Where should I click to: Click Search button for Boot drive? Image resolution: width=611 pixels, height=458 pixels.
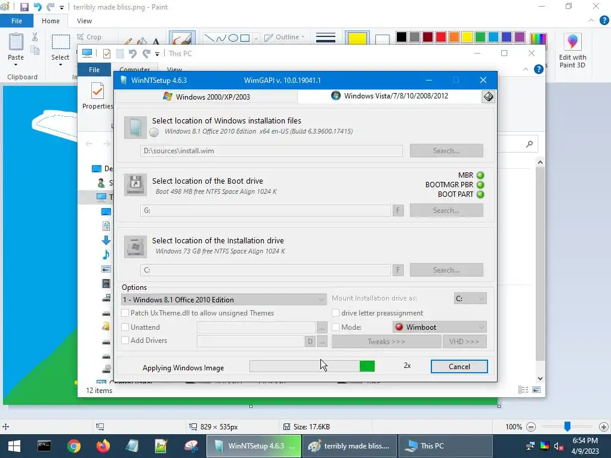point(446,211)
